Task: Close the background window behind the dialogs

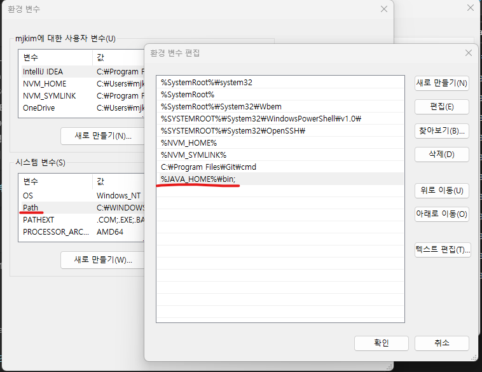Action: 471,8
